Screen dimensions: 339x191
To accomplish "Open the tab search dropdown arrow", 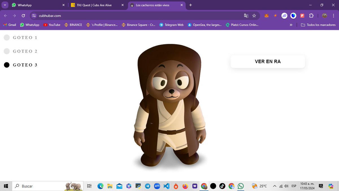I will click(5, 5).
